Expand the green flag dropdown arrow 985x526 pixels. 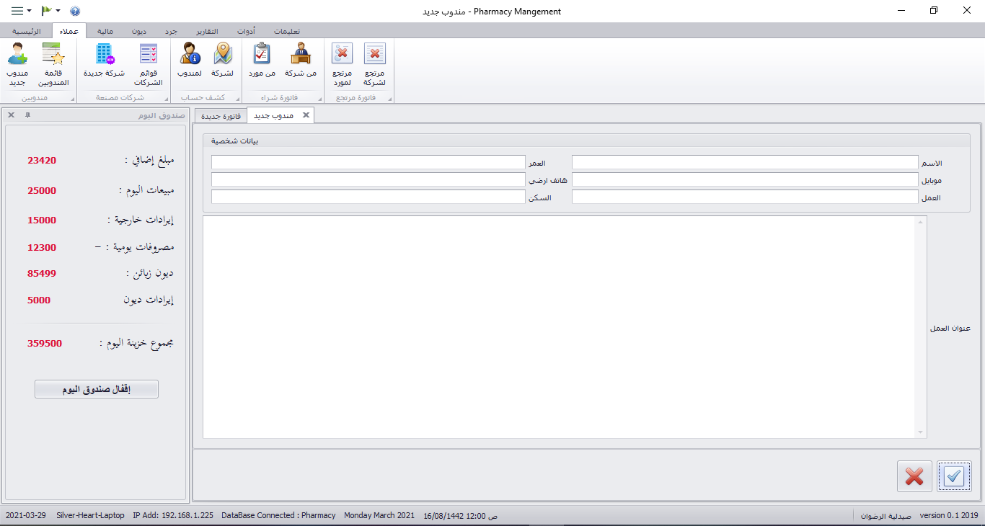pyautogui.click(x=58, y=11)
